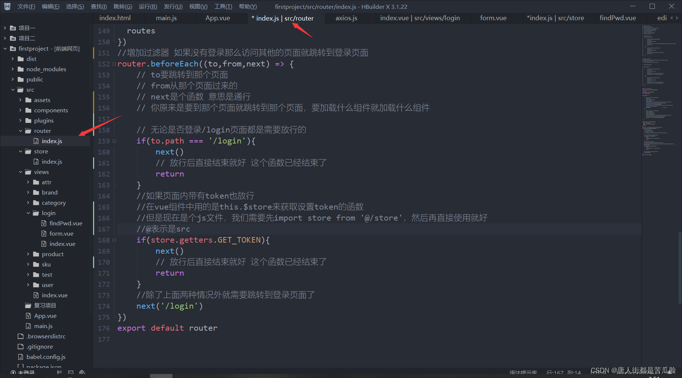Click the Vue file icon beside findPwd.vue
The width and height of the screenshot is (682, 378).
click(x=44, y=223)
